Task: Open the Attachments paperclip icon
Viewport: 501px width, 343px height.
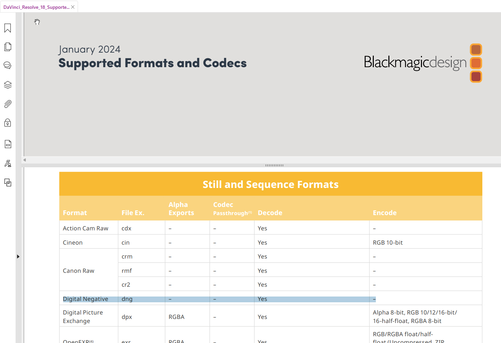Action: [x=8, y=104]
